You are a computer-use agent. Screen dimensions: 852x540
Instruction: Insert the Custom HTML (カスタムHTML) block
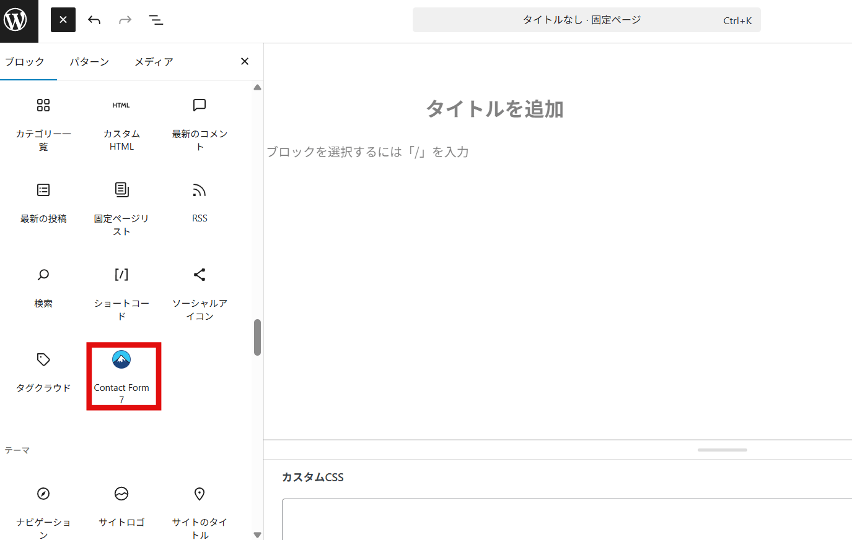(121, 124)
